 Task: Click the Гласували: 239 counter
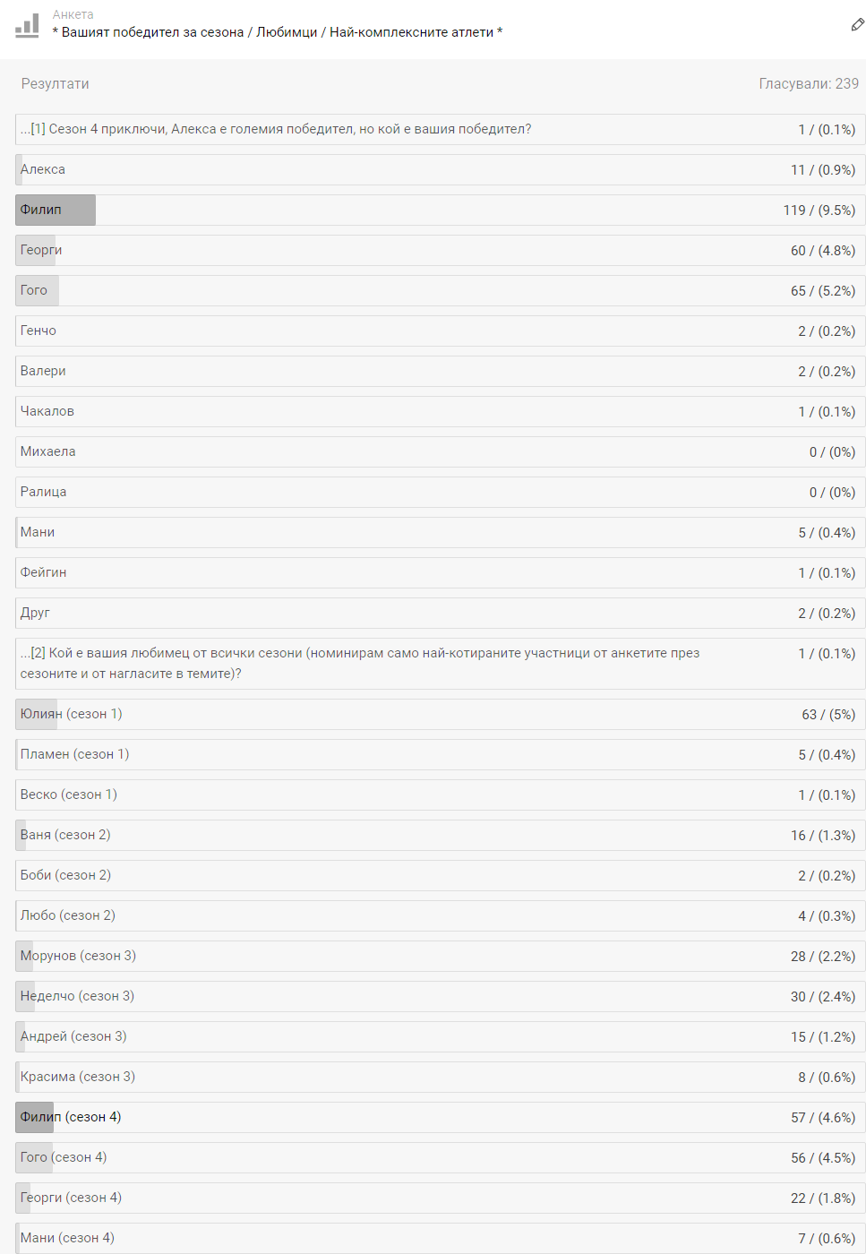[809, 83]
